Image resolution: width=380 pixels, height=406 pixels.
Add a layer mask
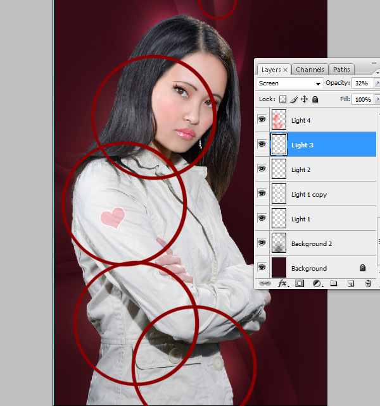300,283
